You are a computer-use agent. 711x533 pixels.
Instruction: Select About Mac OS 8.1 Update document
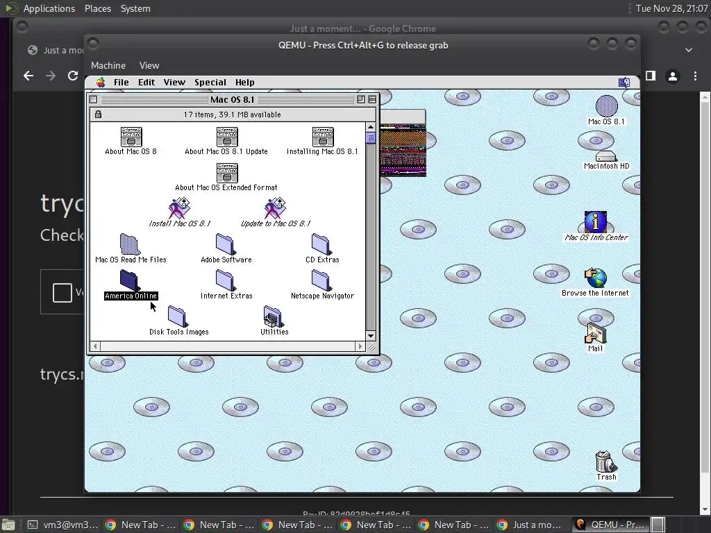pos(227,137)
